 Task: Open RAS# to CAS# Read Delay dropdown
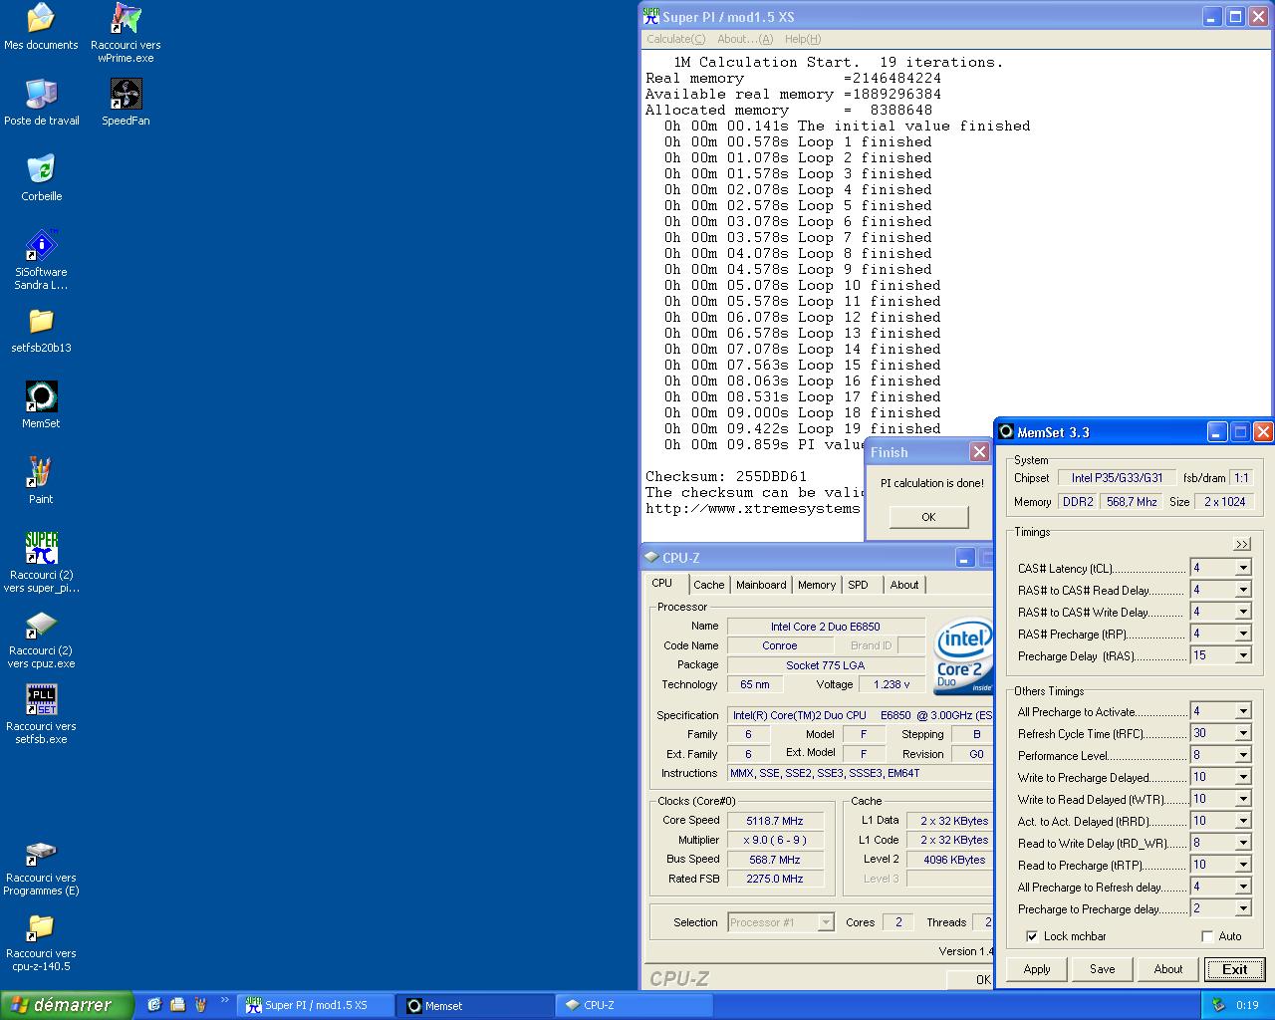coord(1243,590)
